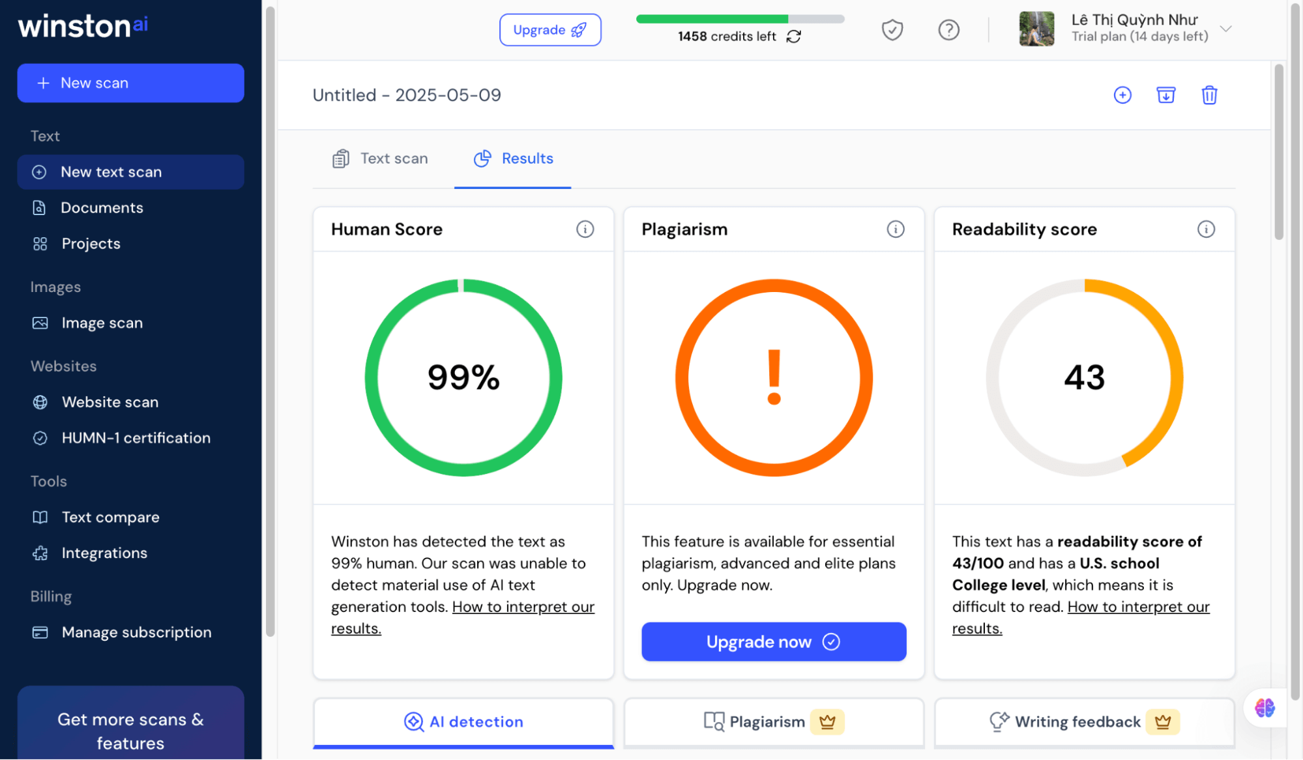Click the scan title Untitled - 2025-05-09
The height and width of the screenshot is (760, 1303).
(x=407, y=95)
